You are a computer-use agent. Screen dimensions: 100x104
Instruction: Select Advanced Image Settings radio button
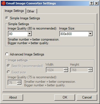(7, 54)
